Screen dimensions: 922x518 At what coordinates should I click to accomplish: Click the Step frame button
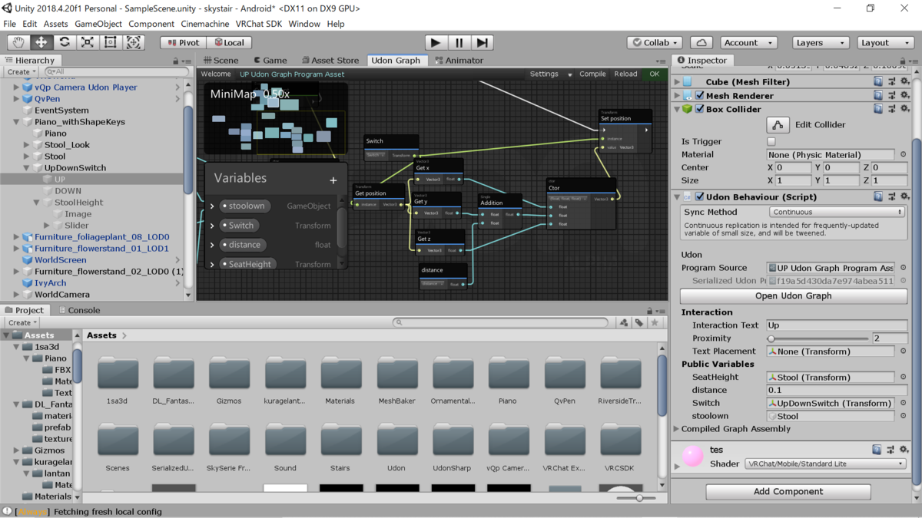tap(482, 43)
